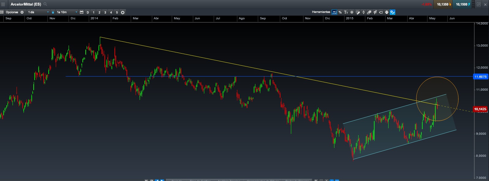The width and height of the screenshot is (489, 181).
Task: Select timeframe preset 3
Action: pyautogui.click(x=105, y=13)
